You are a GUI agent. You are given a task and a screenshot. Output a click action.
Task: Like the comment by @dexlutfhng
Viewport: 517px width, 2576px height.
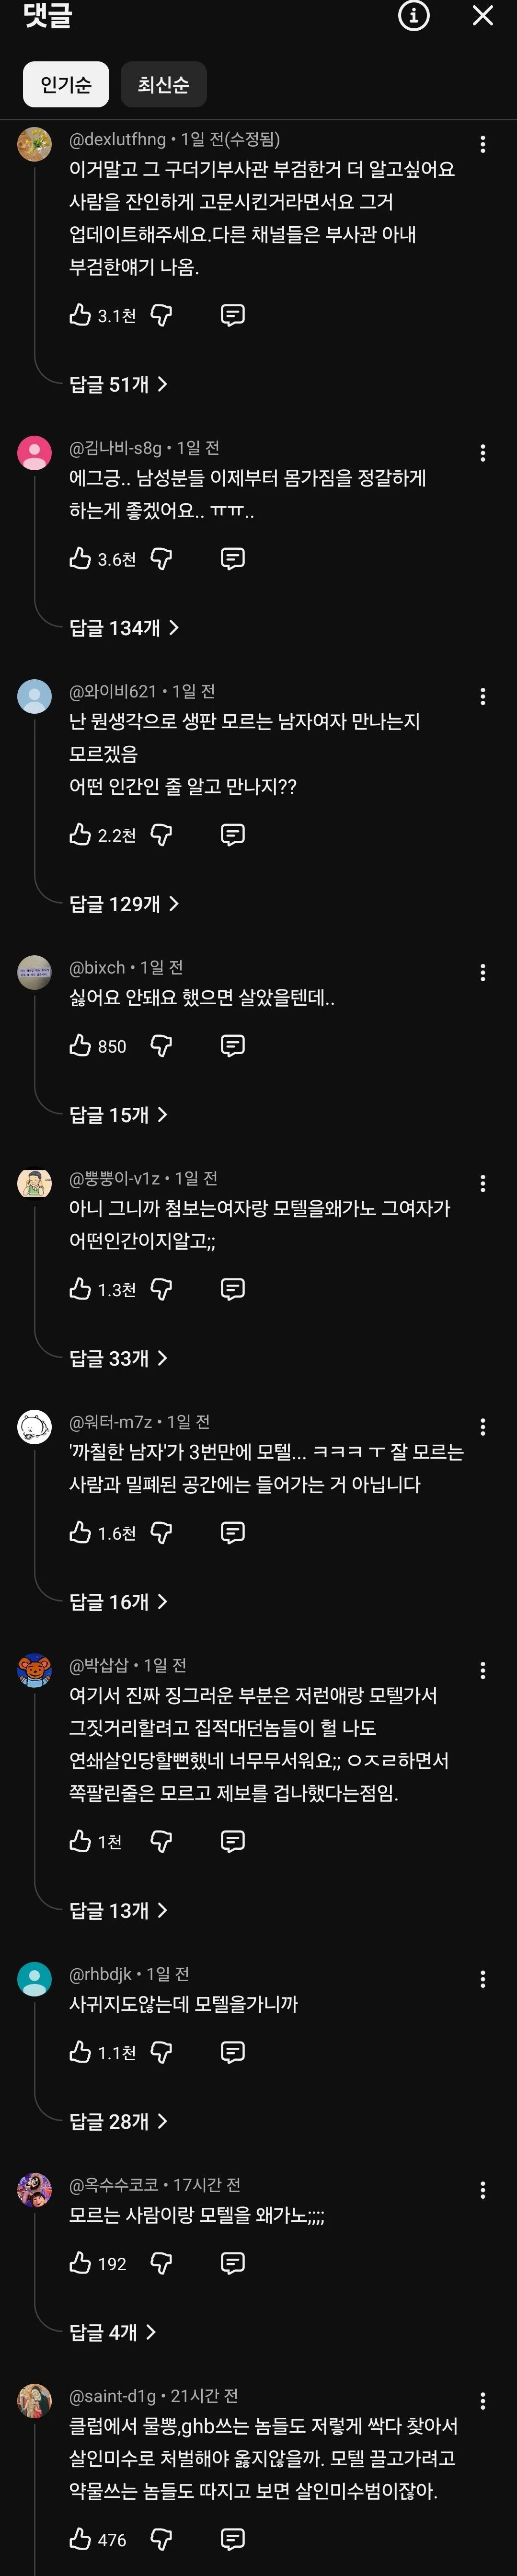click(x=80, y=315)
